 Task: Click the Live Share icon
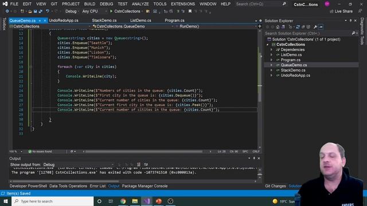point(331,11)
